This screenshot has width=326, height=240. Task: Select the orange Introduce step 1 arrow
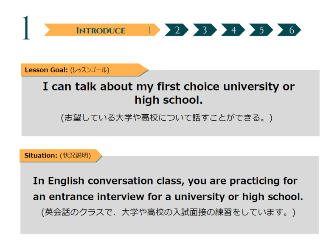[x=102, y=30]
